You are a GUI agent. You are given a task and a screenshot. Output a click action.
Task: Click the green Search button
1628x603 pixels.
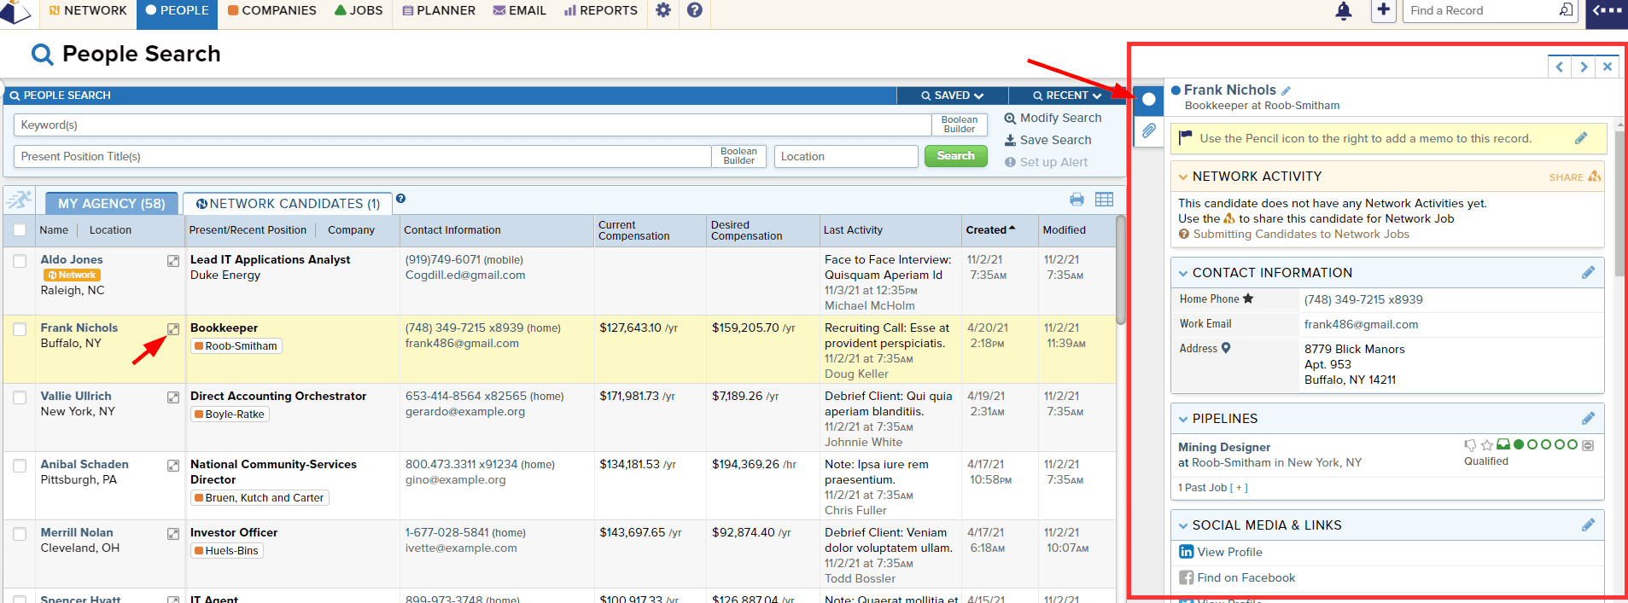[x=956, y=156]
